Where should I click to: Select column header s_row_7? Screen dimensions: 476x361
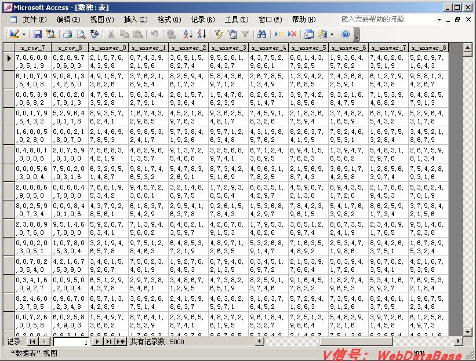tap(33, 48)
